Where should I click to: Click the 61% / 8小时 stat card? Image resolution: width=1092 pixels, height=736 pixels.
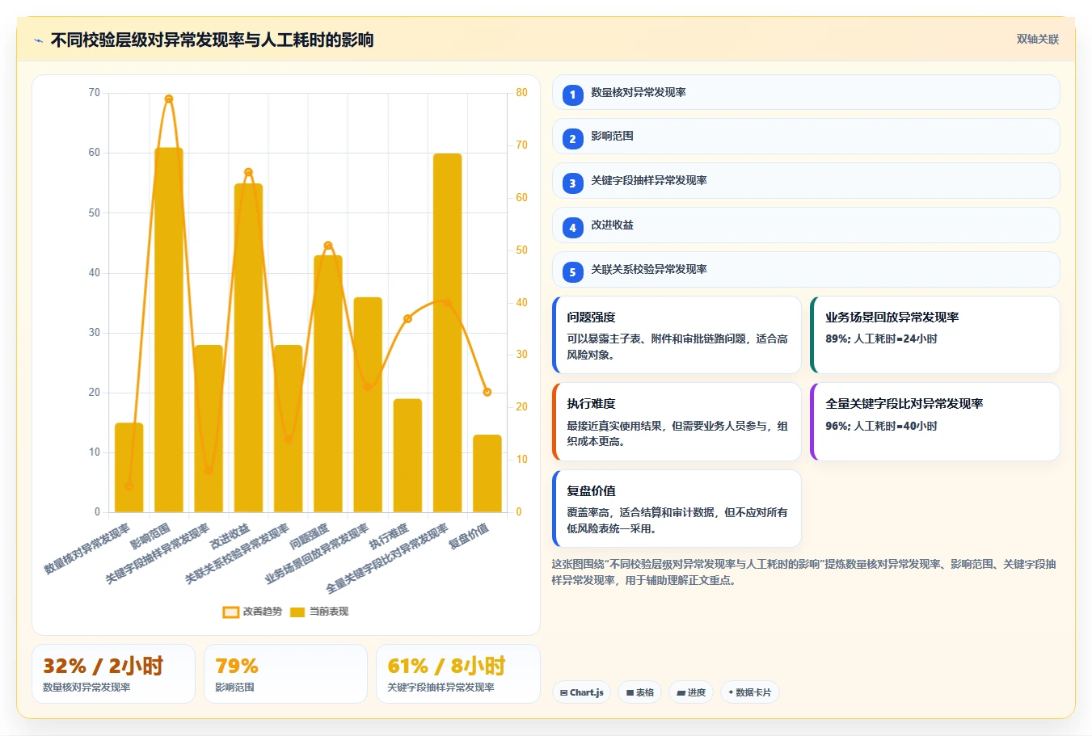coord(458,674)
